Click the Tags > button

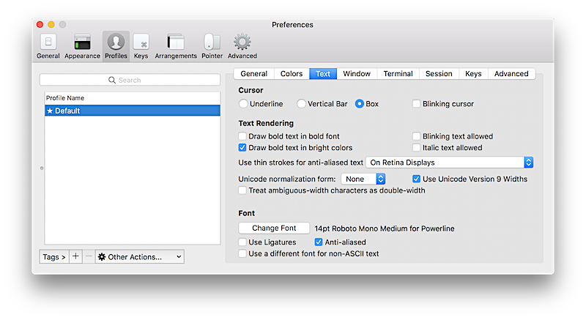(54, 257)
